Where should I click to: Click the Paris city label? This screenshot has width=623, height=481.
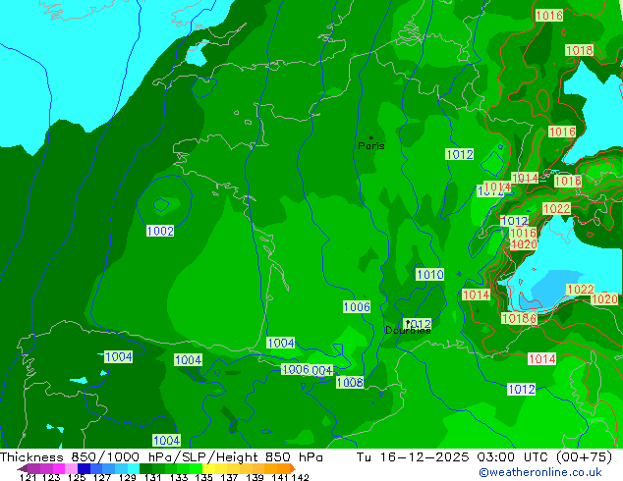[x=371, y=146]
